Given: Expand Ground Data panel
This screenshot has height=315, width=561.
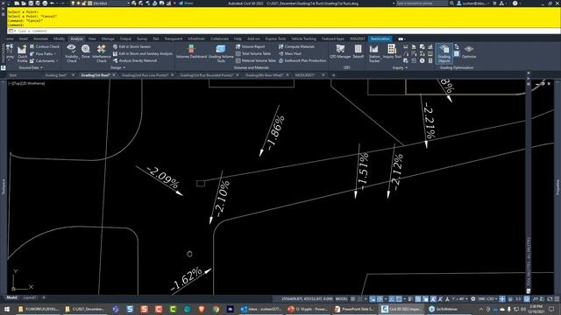Looking at the screenshot, I should pyautogui.click(x=31, y=67).
